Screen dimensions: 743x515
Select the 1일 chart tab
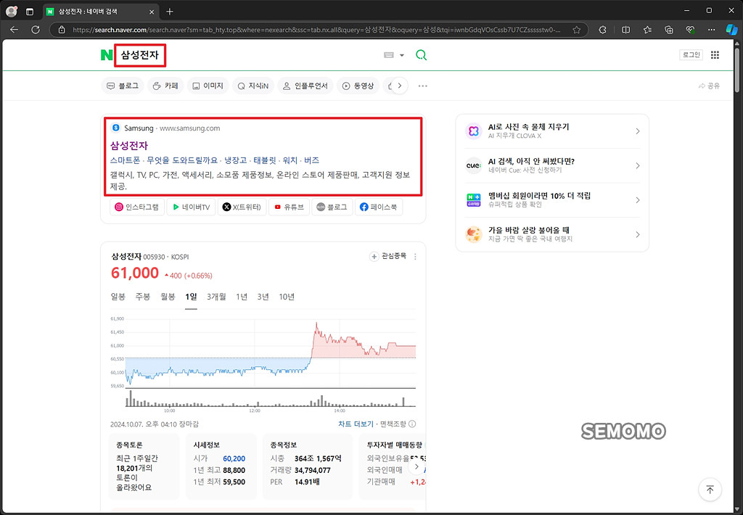(x=191, y=297)
